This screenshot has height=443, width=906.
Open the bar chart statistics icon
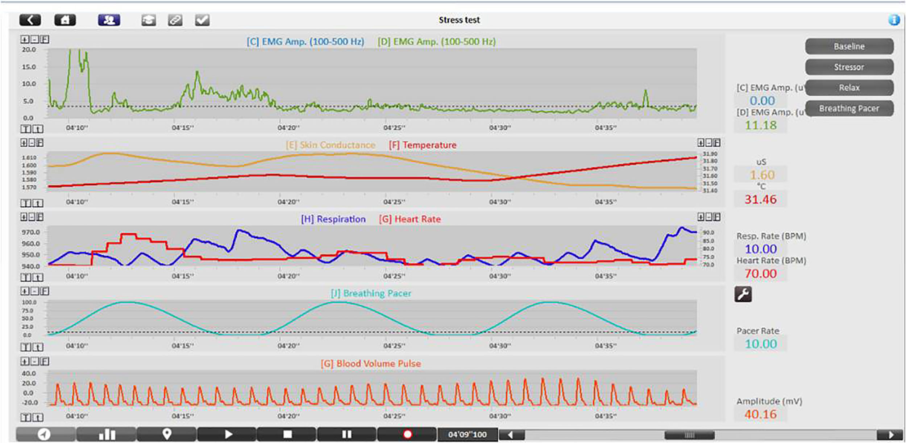click(107, 434)
